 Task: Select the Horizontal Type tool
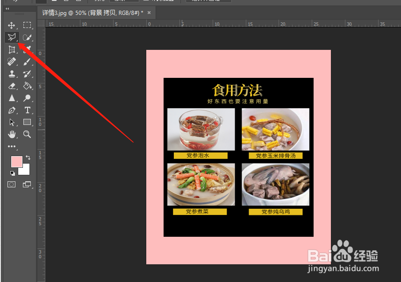(28, 110)
